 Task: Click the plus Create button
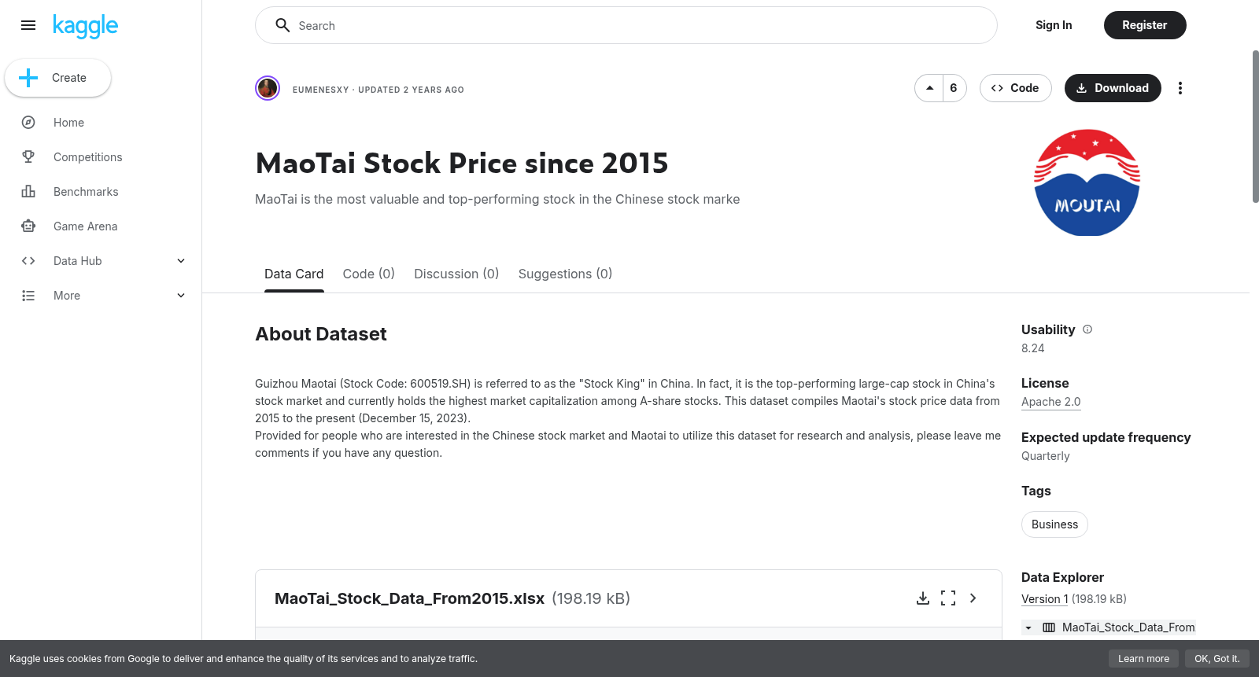(57, 78)
